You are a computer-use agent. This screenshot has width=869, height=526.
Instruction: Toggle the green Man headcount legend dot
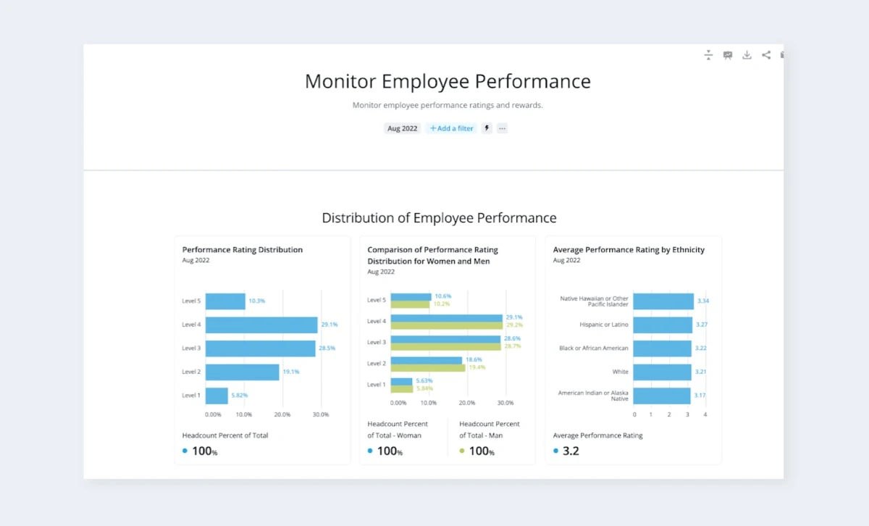tap(462, 451)
